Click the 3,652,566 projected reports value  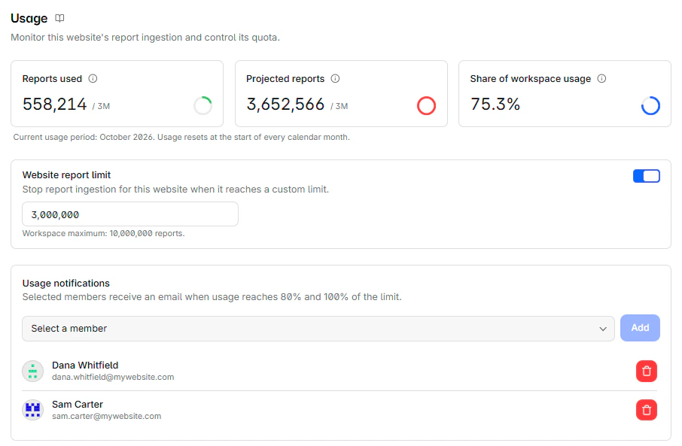point(285,105)
